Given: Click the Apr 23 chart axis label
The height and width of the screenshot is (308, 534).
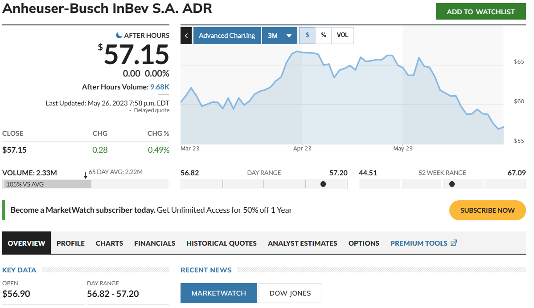Looking at the screenshot, I should pyautogui.click(x=302, y=149).
